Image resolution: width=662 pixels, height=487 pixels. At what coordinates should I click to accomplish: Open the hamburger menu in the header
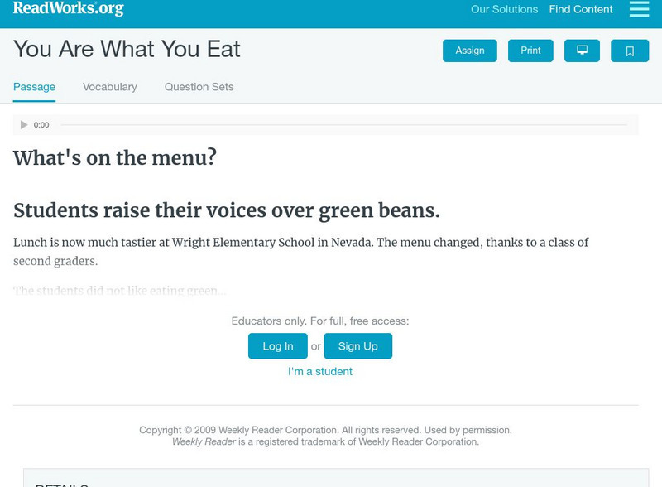[x=639, y=9]
